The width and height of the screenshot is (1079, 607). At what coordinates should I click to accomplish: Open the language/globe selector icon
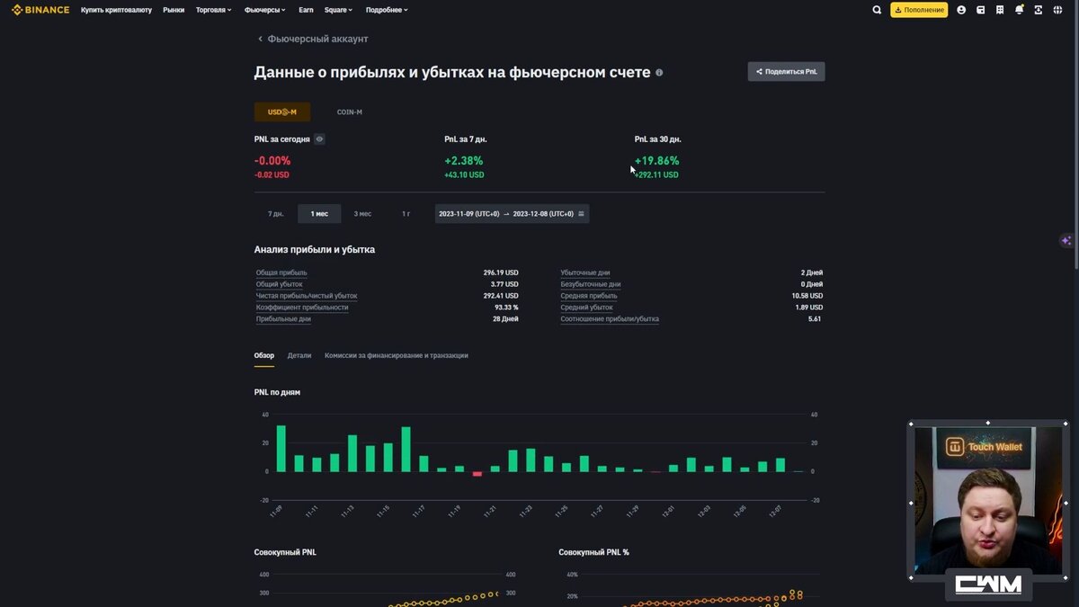click(1057, 10)
